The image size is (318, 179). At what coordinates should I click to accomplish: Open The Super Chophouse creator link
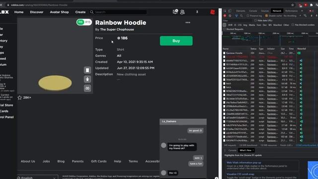(x=117, y=29)
